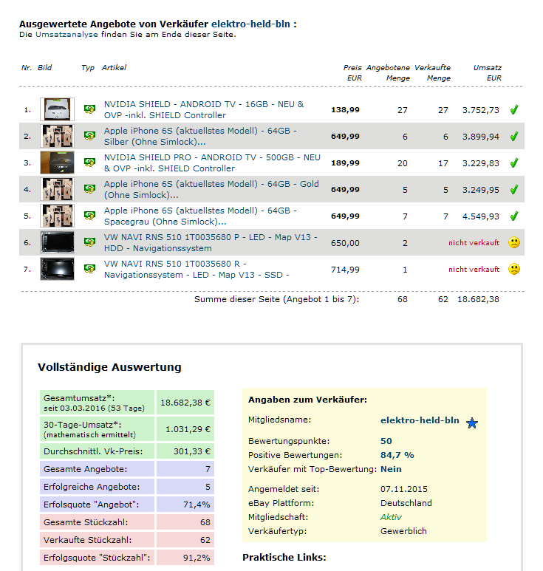Click the type icon in VW NAVI SSD row
Screen dimensions: 543x571
tap(89, 268)
